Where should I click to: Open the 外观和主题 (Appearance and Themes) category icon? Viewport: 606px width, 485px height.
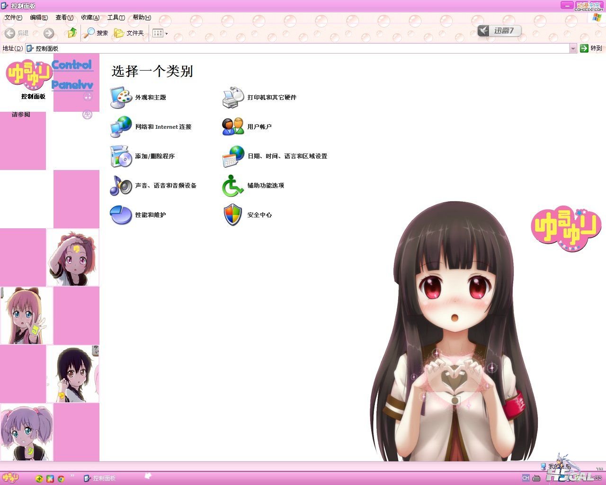[x=121, y=98]
